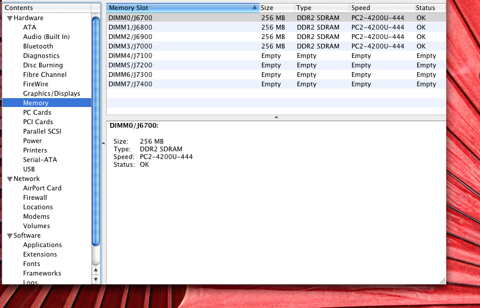Open Fonts under Software

pos(31,264)
